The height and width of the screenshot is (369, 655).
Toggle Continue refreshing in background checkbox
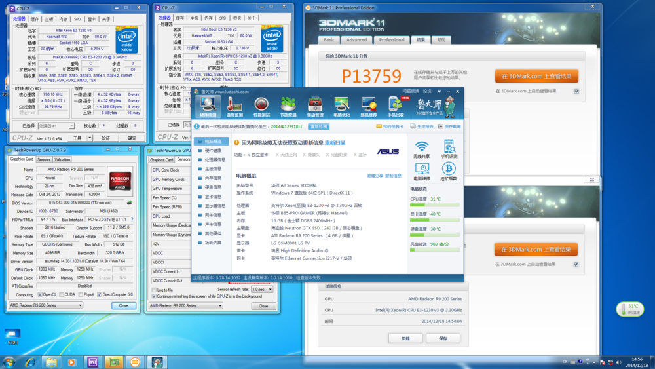[154, 296]
